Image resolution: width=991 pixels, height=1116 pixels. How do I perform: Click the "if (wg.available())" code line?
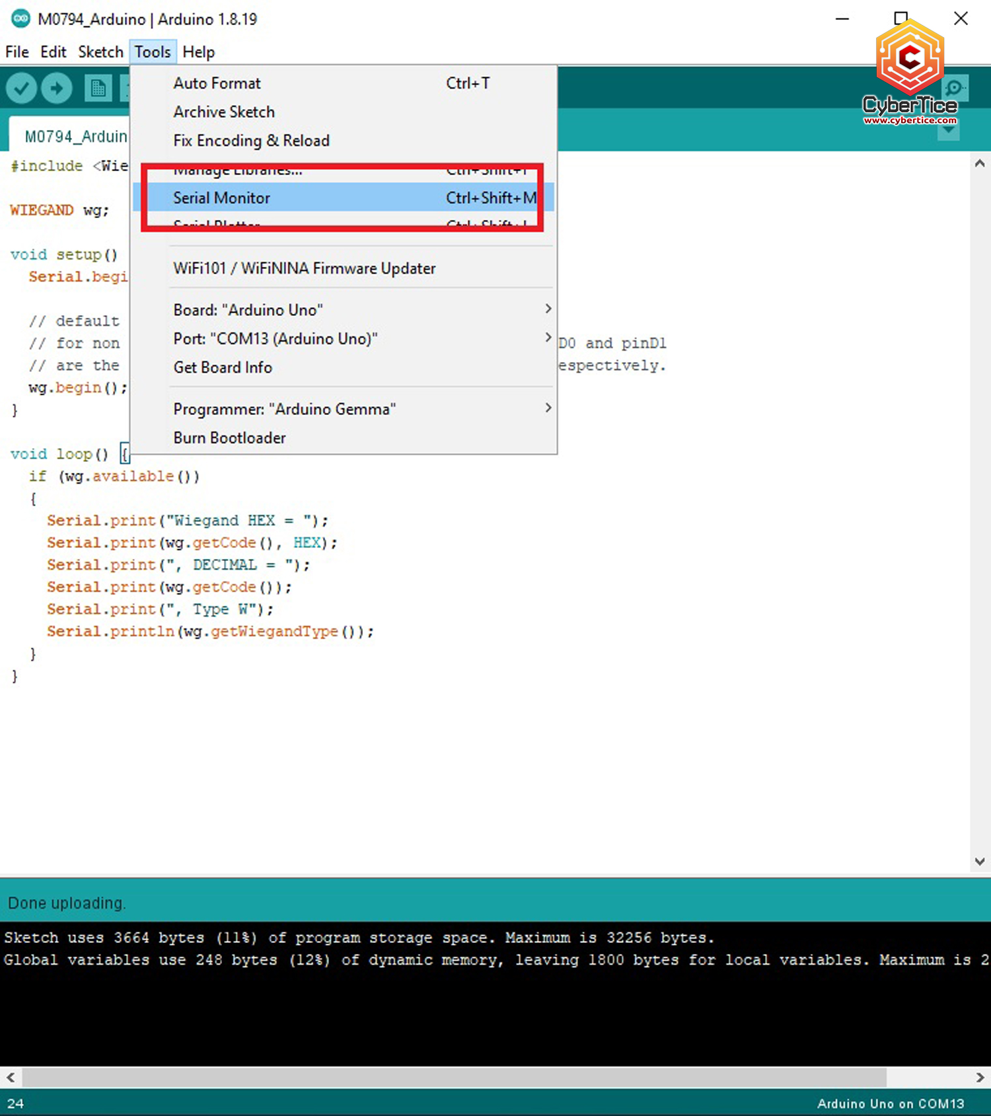[x=114, y=476]
